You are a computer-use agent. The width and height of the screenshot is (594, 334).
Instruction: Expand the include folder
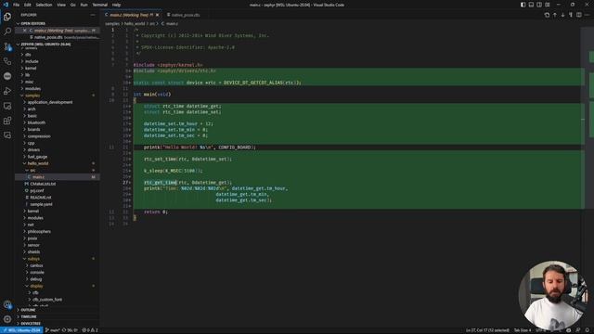pyautogui.click(x=32, y=61)
